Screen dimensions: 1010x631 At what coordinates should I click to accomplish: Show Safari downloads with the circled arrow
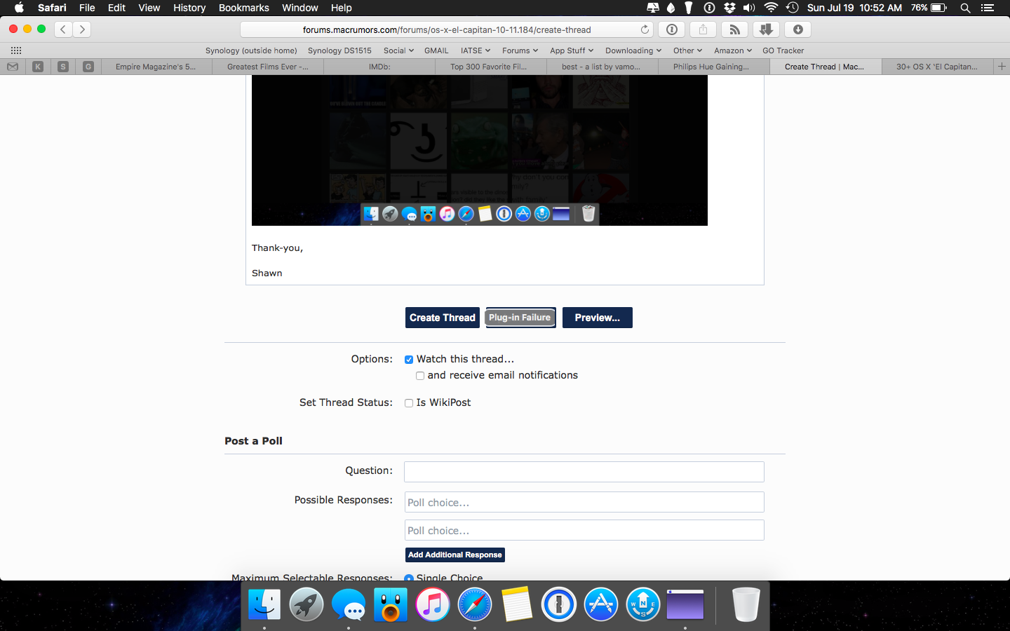(797, 29)
